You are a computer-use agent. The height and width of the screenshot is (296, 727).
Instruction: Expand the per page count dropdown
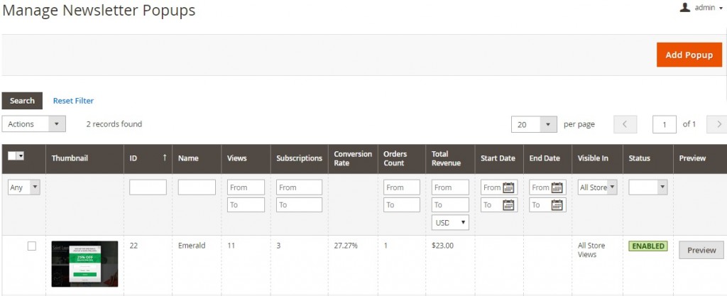(x=548, y=124)
